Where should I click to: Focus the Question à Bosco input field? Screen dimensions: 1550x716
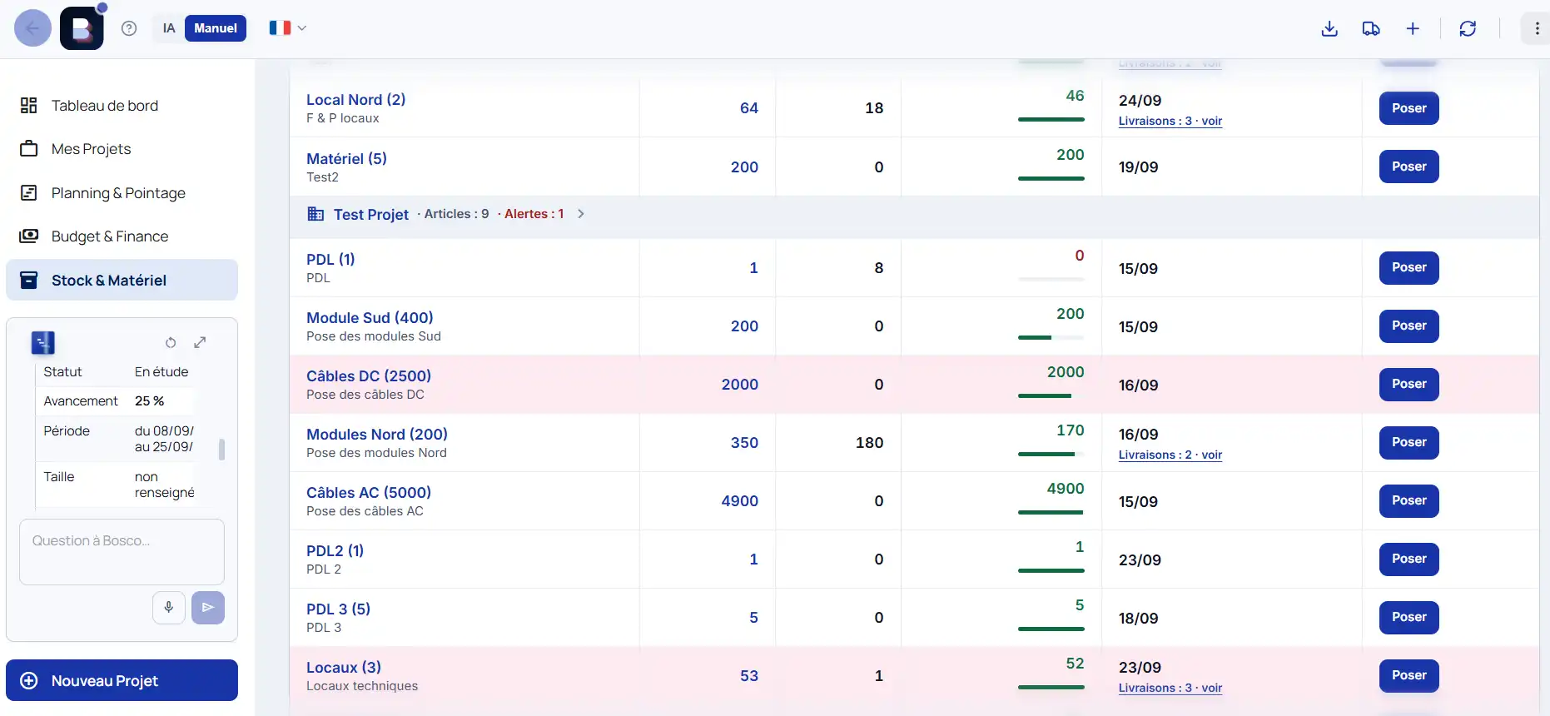click(x=122, y=552)
